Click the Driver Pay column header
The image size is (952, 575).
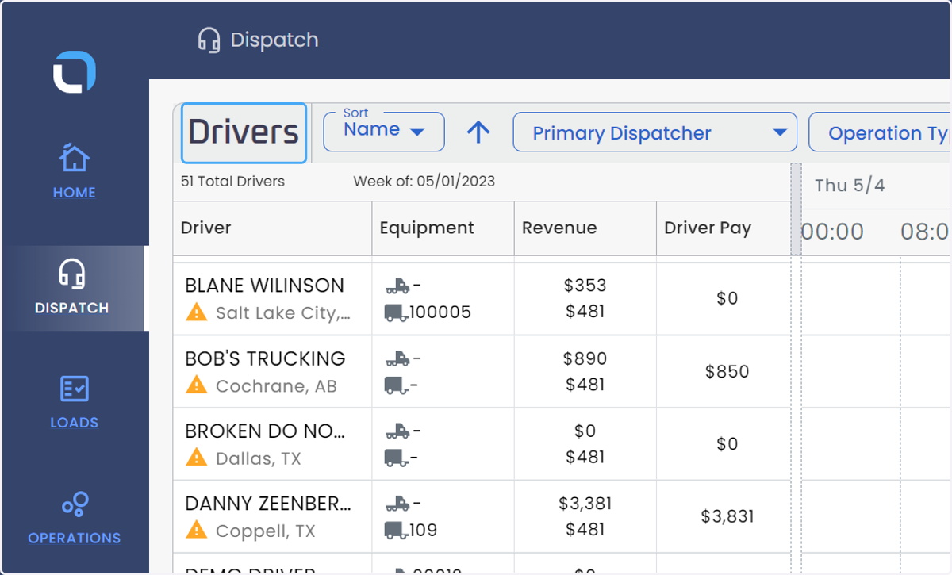click(724, 228)
